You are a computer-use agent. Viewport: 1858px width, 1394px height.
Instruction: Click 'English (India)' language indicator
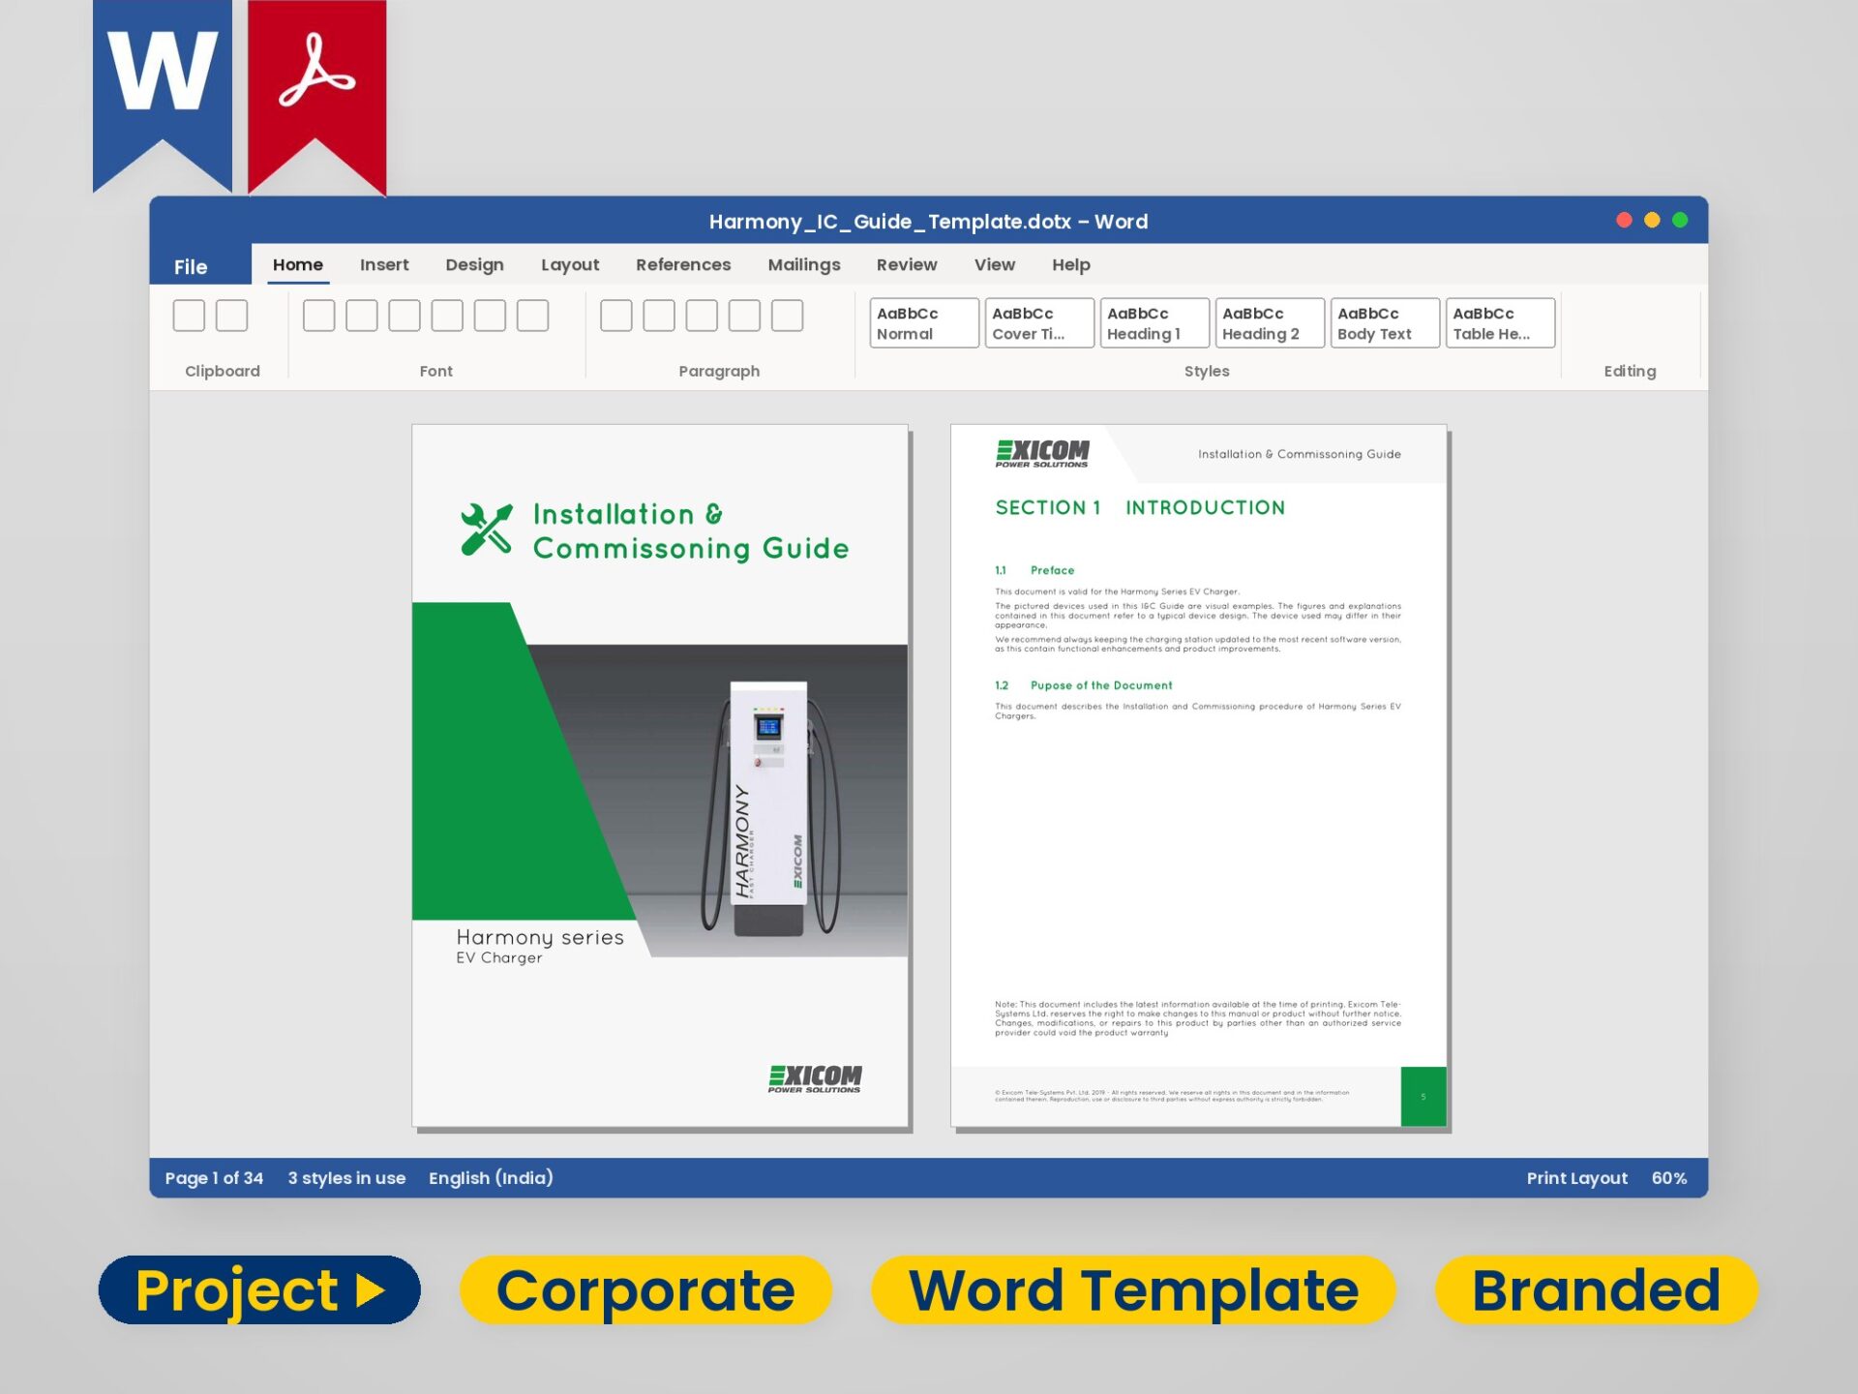[x=491, y=1178]
